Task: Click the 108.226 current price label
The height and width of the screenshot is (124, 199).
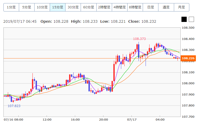Action: click(188, 58)
